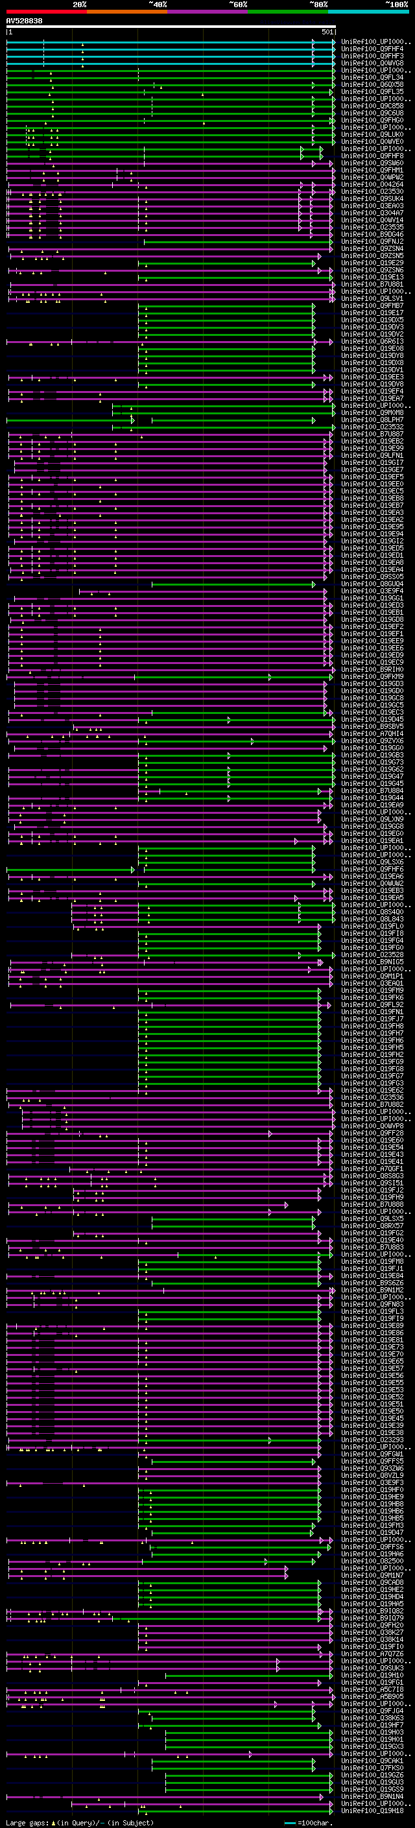Select label UniRef100_B9RIH0
Screen dimensions: 415x1828
[372, 670]
